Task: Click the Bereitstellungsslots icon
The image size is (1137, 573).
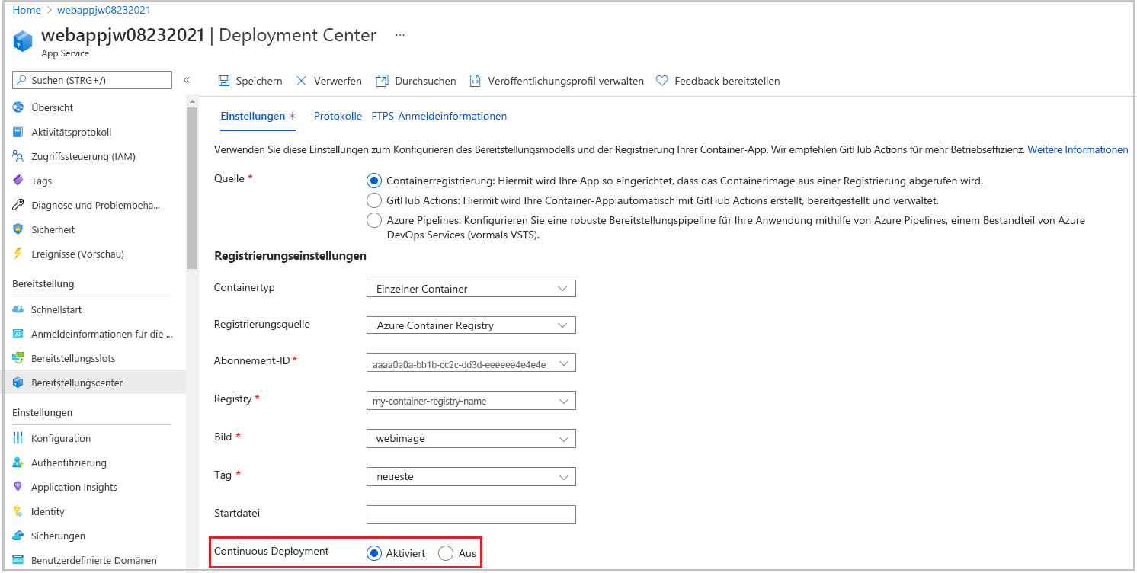Action: coord(18,358)
